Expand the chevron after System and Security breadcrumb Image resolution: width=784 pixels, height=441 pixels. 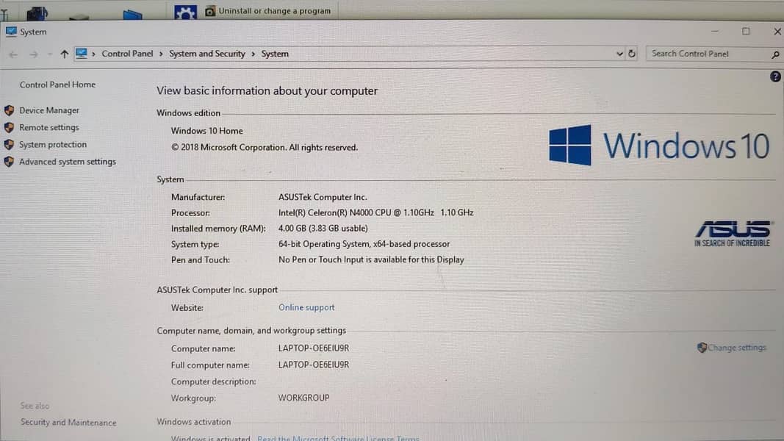tap(253, 54)
